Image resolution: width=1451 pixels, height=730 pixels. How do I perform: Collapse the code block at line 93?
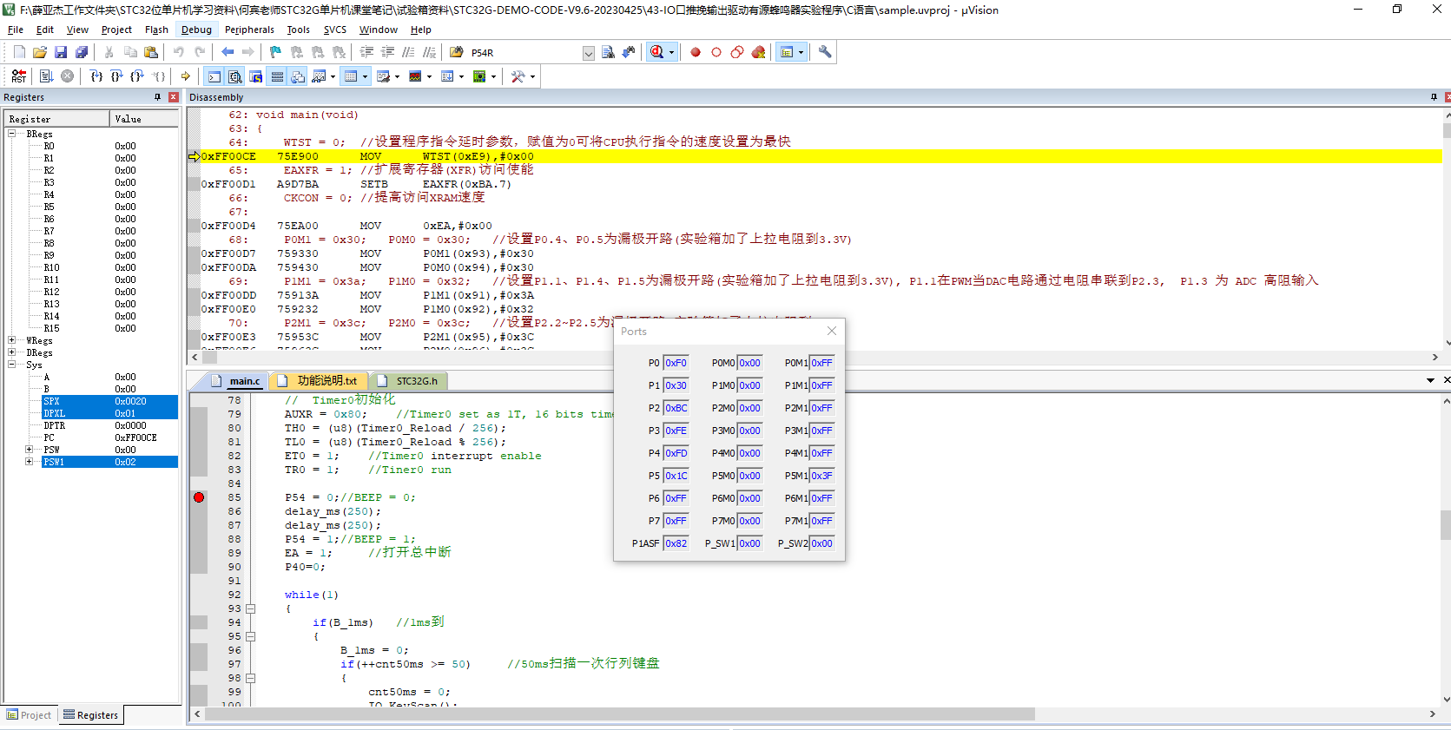(x=250, y=608)
